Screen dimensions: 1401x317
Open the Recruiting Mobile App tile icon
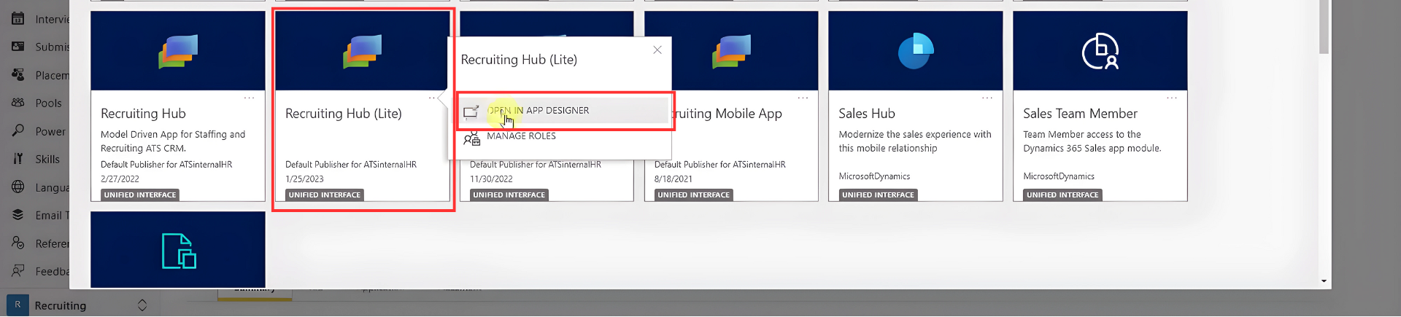point(731,51)
